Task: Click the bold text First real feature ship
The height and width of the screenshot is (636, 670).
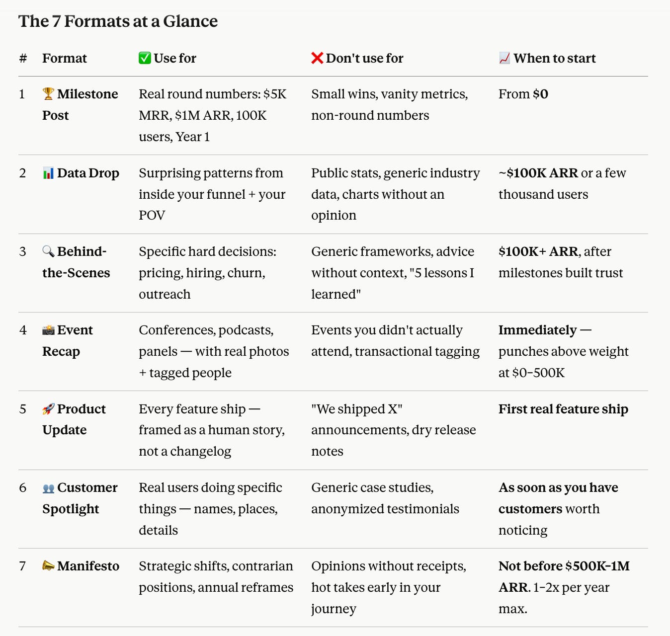Action: pyautogui.click(x=563, y=409)
